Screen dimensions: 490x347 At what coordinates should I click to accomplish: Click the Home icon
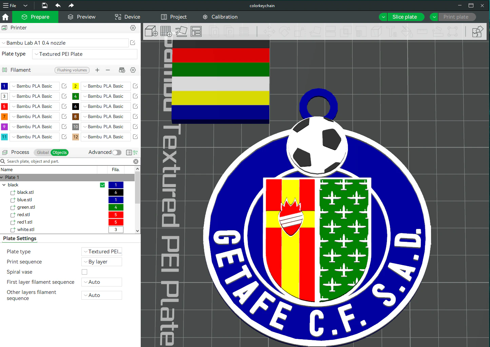click(5, 17)
